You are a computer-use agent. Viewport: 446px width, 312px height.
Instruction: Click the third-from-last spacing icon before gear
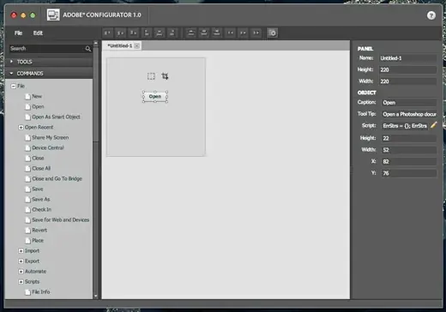pos(230,33)
